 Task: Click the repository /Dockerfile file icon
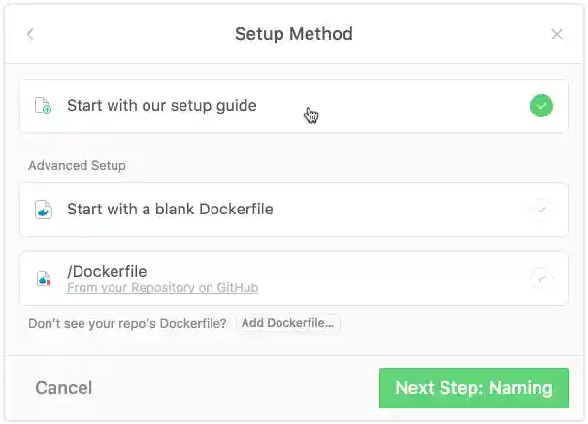pyautogui.click(x=43, y=278)
